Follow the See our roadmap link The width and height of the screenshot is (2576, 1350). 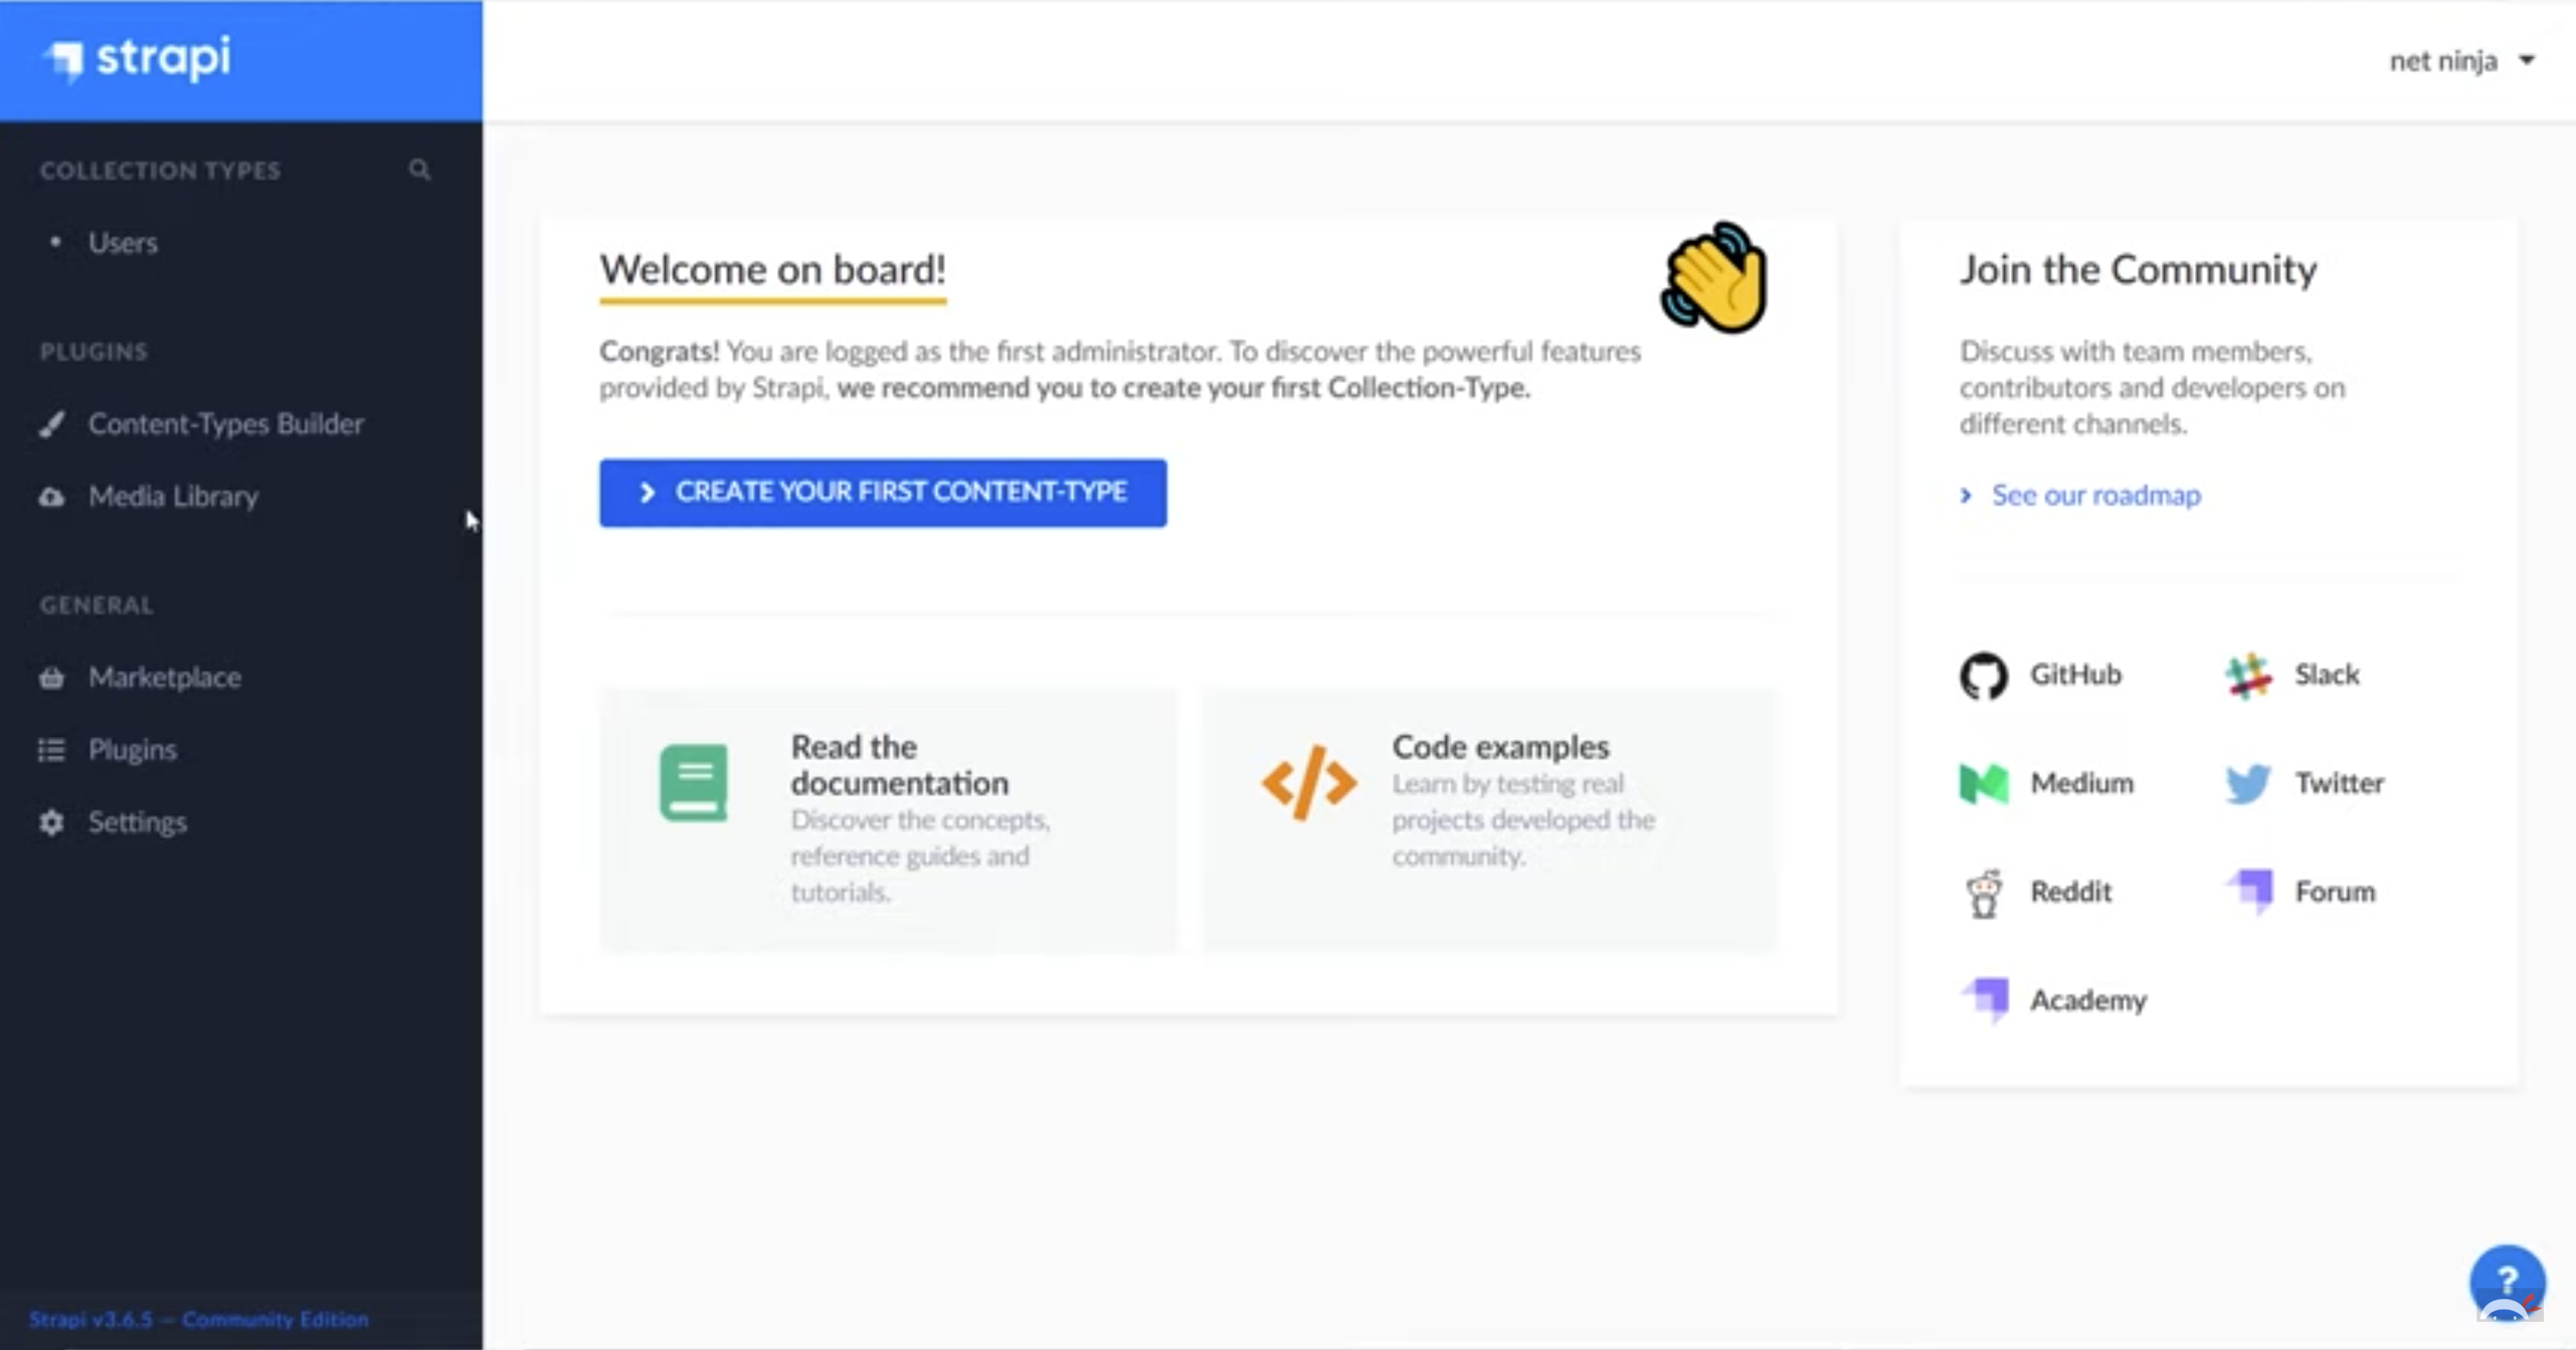pos(2095,496)
